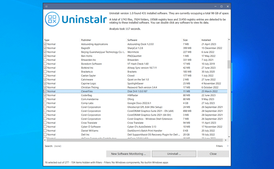Screen dimensions: 274x169
Task: Sort list by Software column header
Action: (x=132, y=40)
